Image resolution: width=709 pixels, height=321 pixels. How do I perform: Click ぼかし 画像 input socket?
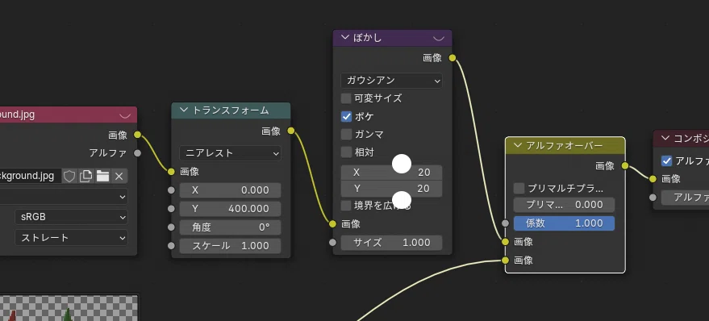[333, 223]
